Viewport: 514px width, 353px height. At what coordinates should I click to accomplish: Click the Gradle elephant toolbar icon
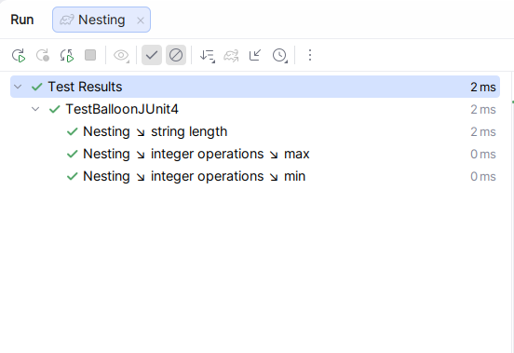(231, 55)
